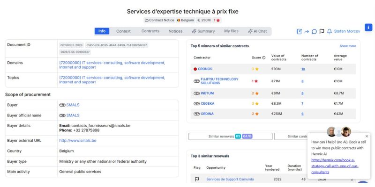Click ORDINA average value €42M

[x=338, y=114]
